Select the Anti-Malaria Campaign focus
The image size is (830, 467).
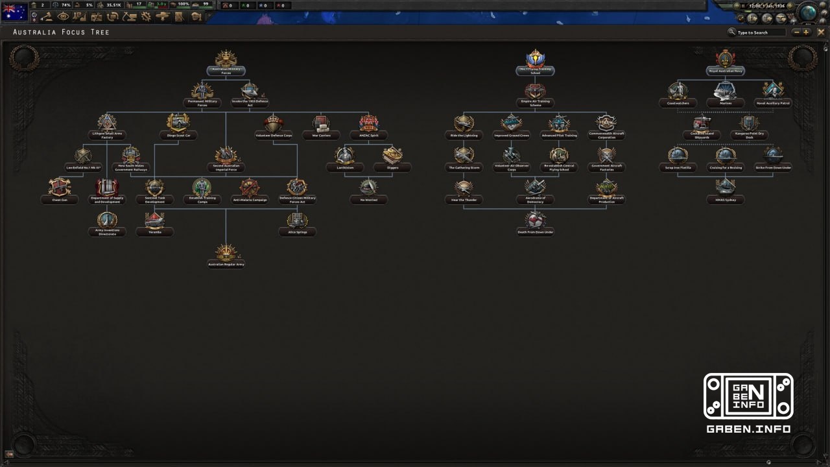point(250,191)
